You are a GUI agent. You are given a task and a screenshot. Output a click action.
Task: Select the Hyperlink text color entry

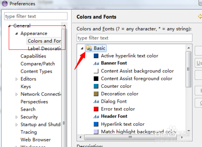(x=123, y=124)
